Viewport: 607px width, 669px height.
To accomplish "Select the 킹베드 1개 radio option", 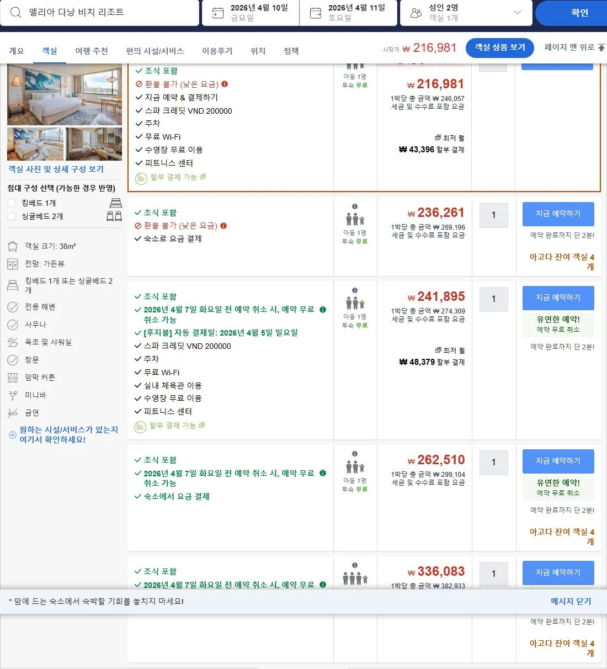I will (x=12, y=203).
